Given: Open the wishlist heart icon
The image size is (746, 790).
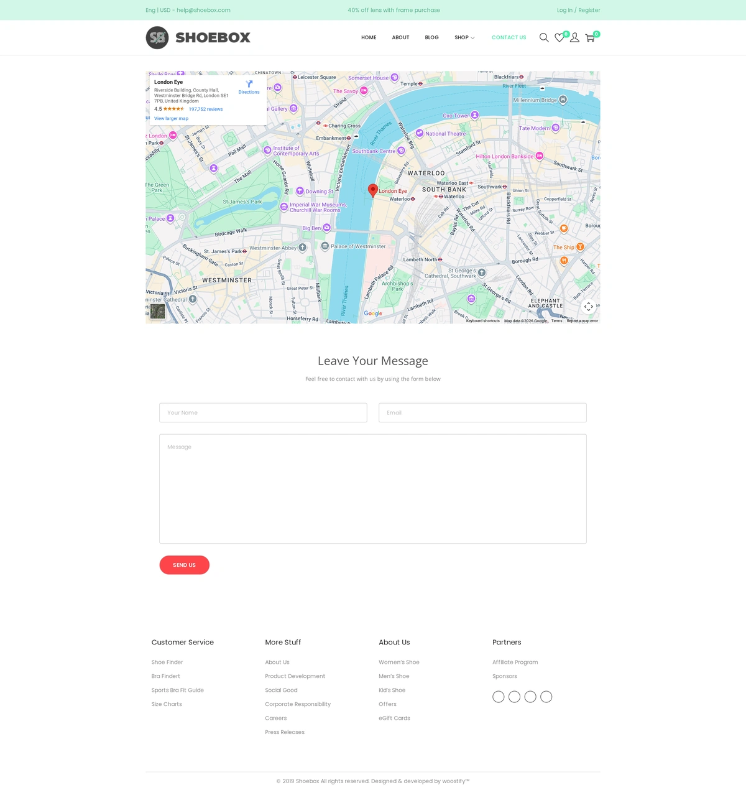Looking at the screenshot, I should [559, 38].
